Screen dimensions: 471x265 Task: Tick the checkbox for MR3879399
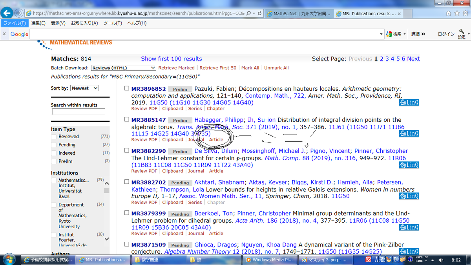[126, 213]
